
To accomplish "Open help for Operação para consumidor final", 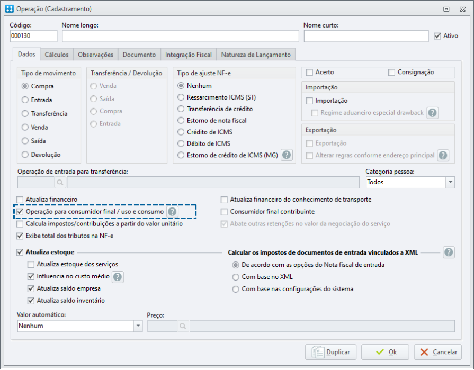I will pos(172,212).
